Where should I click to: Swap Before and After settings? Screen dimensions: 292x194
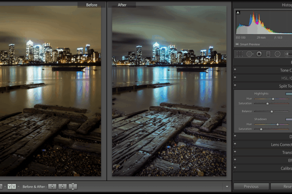[73, 186]
